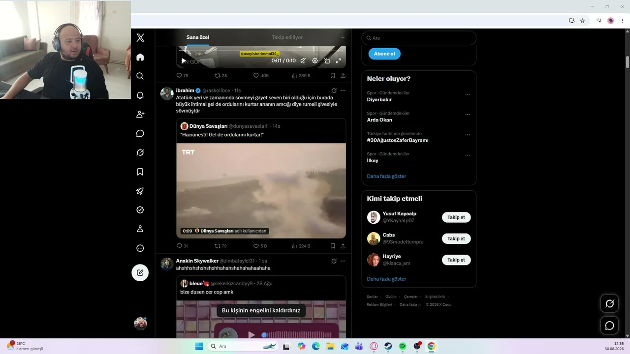Open ibrahim's profile avatar
The width and height of the screenshot is (630, 354).
coord(167,94)
